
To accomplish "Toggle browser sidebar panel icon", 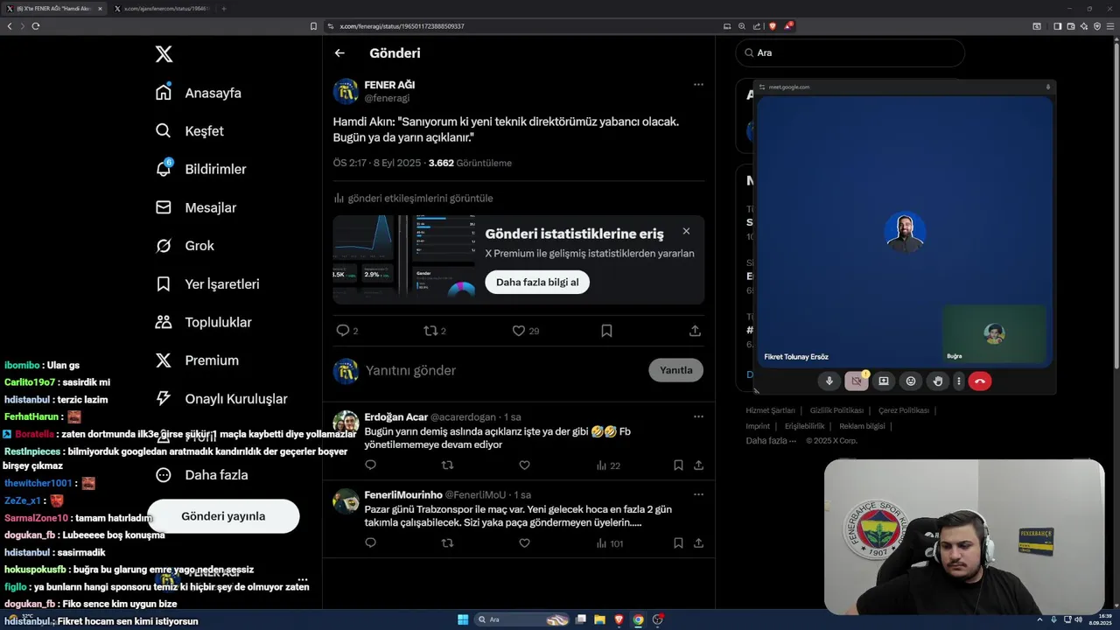I will (x=1057, y=26).
